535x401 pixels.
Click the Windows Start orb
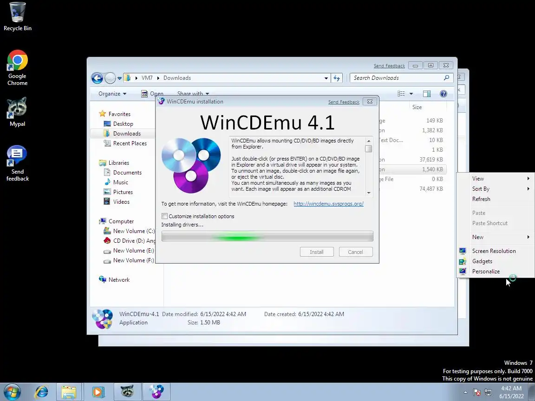12,392
